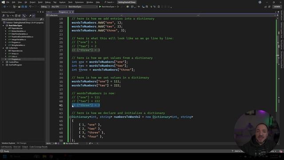Select DateTimeVariables.cs in Solution Explorer

coord(20,34)
